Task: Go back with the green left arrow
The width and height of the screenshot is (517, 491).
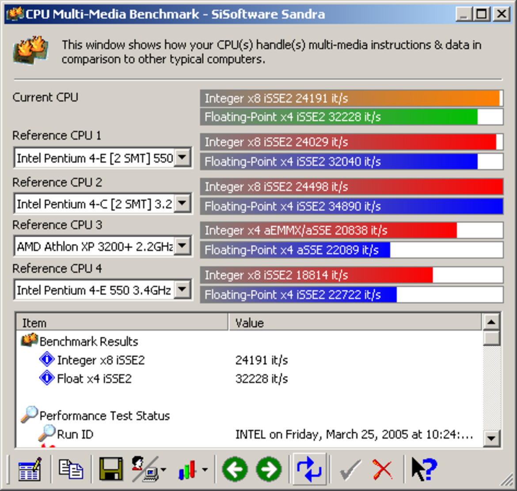Action: point(235,469)
